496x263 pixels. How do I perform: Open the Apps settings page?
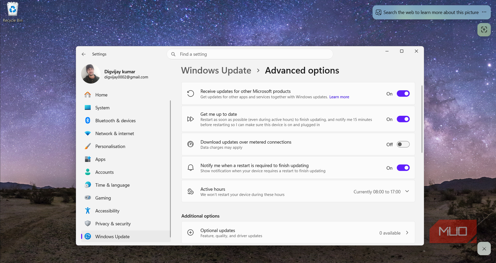point(126,159)
